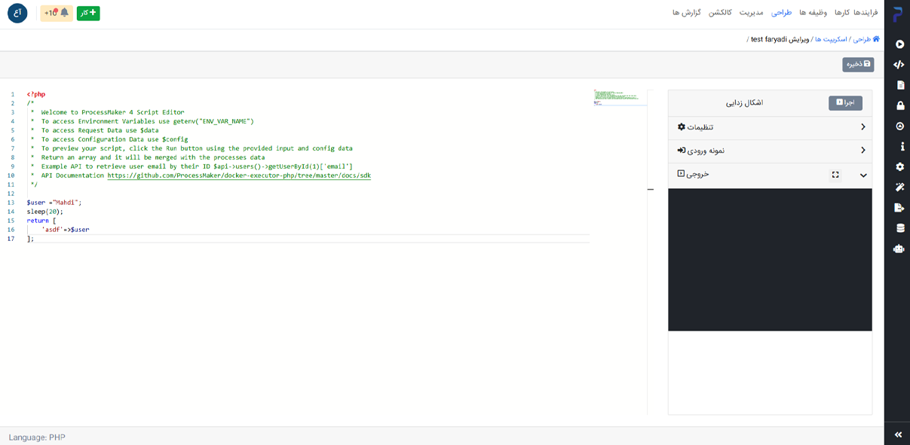The width and height of the screenshot is (910, 445).
Task: Expand the نمونه ورودی sample input section
Action: point(770,151)
